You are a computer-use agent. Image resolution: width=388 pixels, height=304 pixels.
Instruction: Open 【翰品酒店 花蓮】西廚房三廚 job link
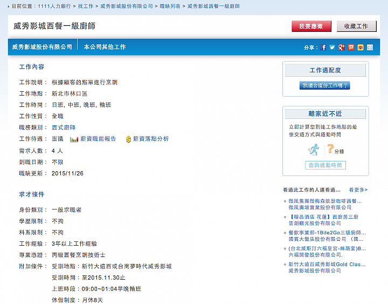pyautogui.click(x=323, y=217)
